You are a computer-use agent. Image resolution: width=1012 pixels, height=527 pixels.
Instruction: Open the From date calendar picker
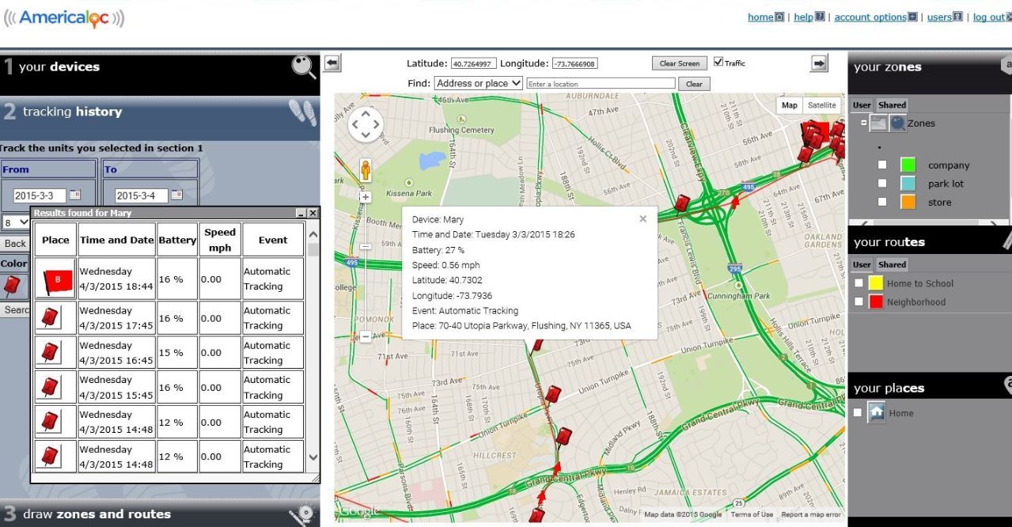75,195
